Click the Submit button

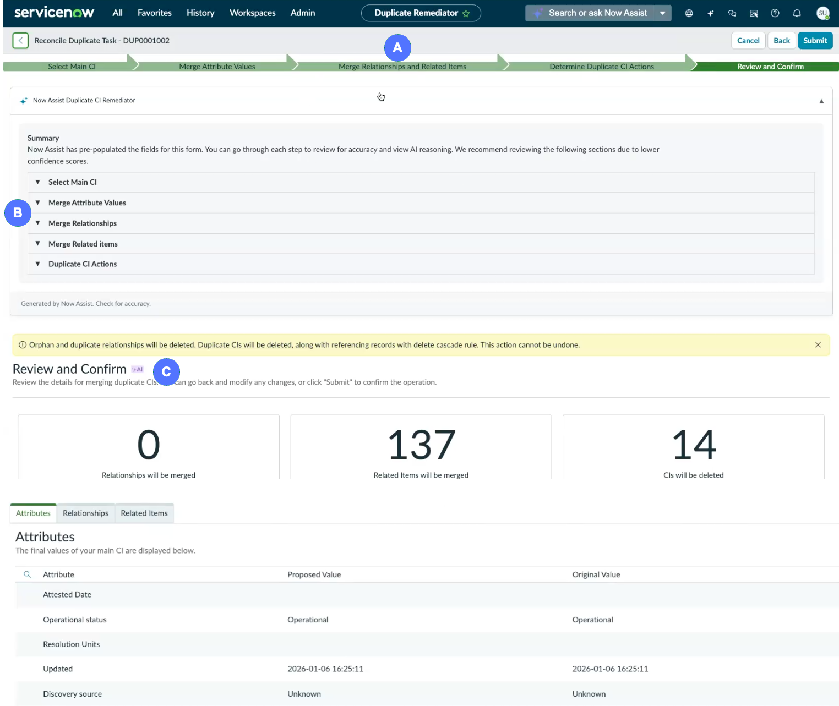click(x=815, y=41)
